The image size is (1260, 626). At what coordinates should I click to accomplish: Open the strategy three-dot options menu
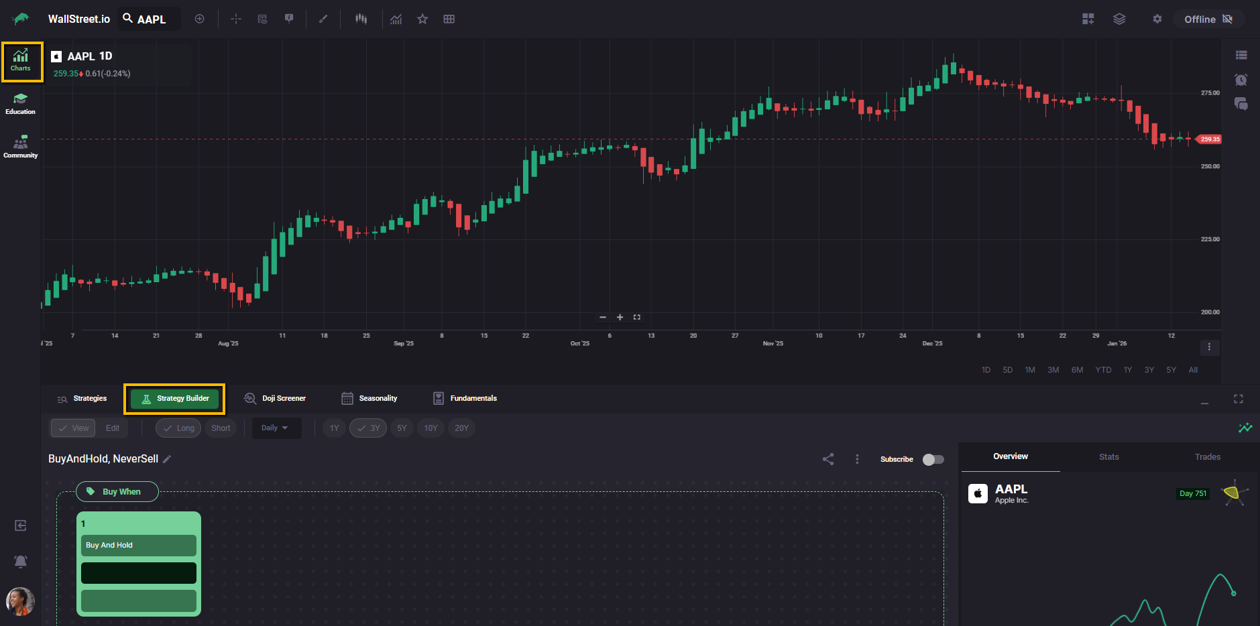pos(857,459)
